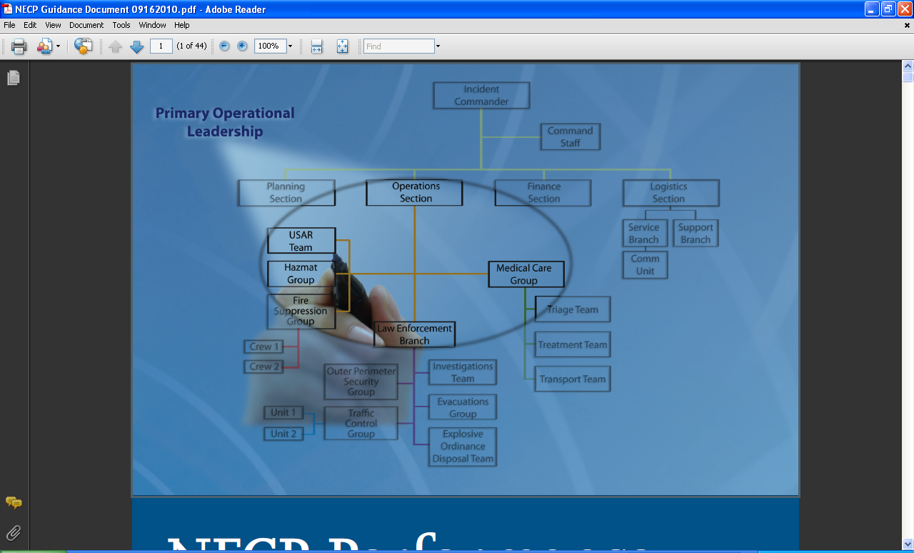Click the zoom in plus button
The image size is (914, 553).
pos(242,46)
